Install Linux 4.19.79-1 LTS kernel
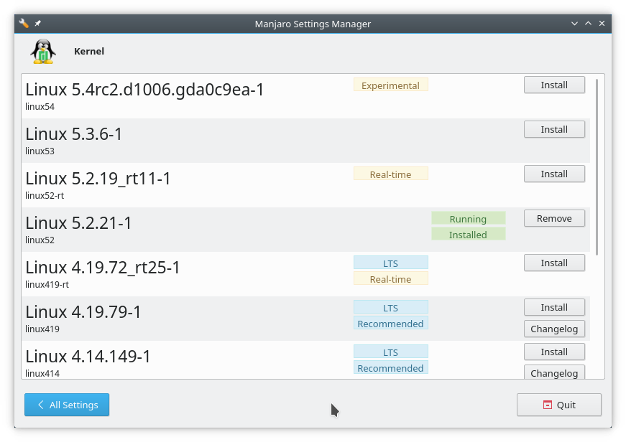This screenshot has width=626, height=442. tap(554, 308)
